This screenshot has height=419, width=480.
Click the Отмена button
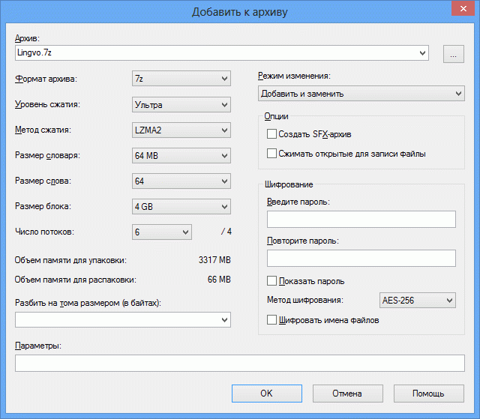(x=347, y=393)
